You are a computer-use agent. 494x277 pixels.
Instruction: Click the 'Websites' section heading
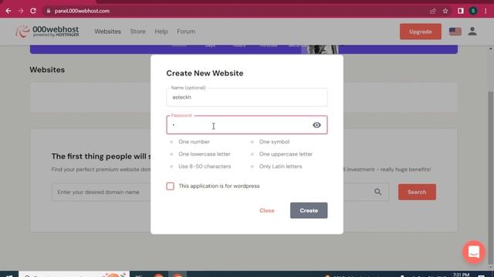pos(47,70)
